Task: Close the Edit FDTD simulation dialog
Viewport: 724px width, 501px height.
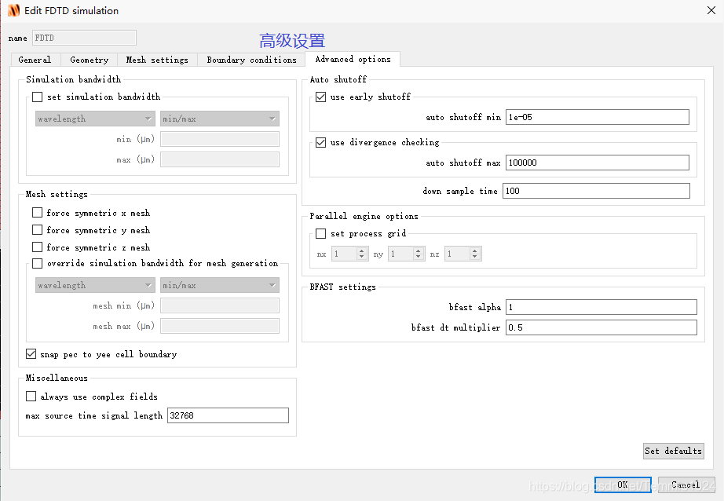Action: click(711, 10)
